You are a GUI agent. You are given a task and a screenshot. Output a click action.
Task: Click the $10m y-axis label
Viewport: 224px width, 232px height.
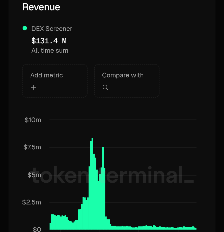[33, 120]
